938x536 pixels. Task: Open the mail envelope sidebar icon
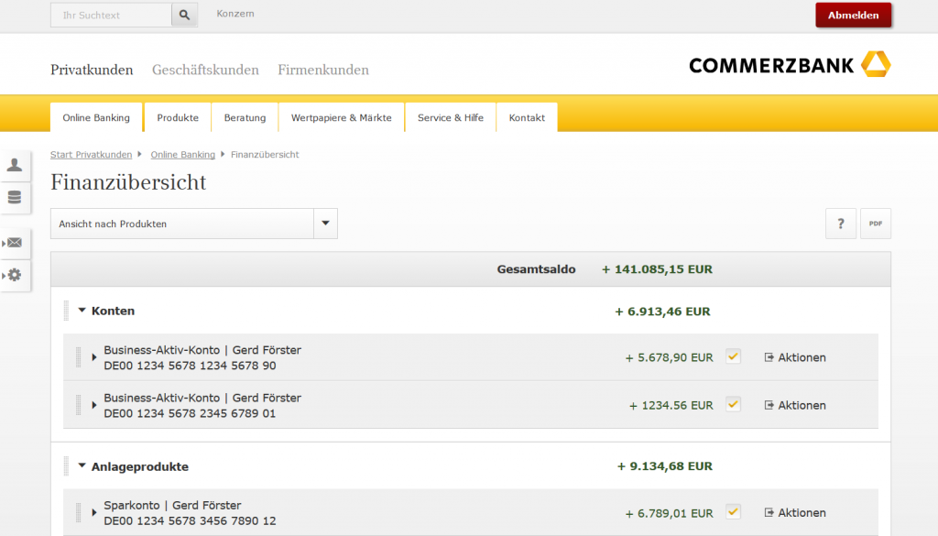tap(15, 243)
